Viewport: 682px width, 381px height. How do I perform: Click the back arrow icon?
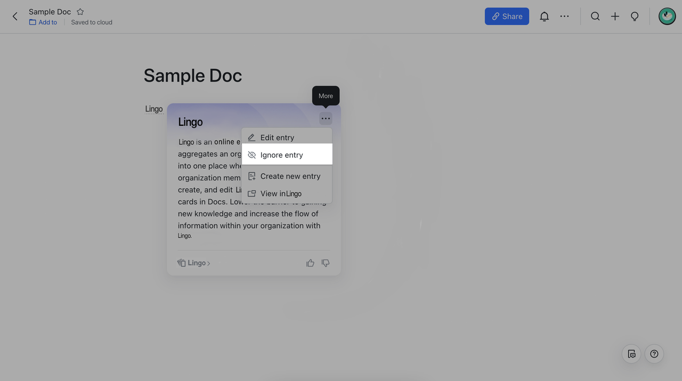click(x=15, y=17)
